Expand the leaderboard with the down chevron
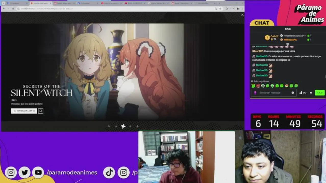326x183 pixels. 287,44
